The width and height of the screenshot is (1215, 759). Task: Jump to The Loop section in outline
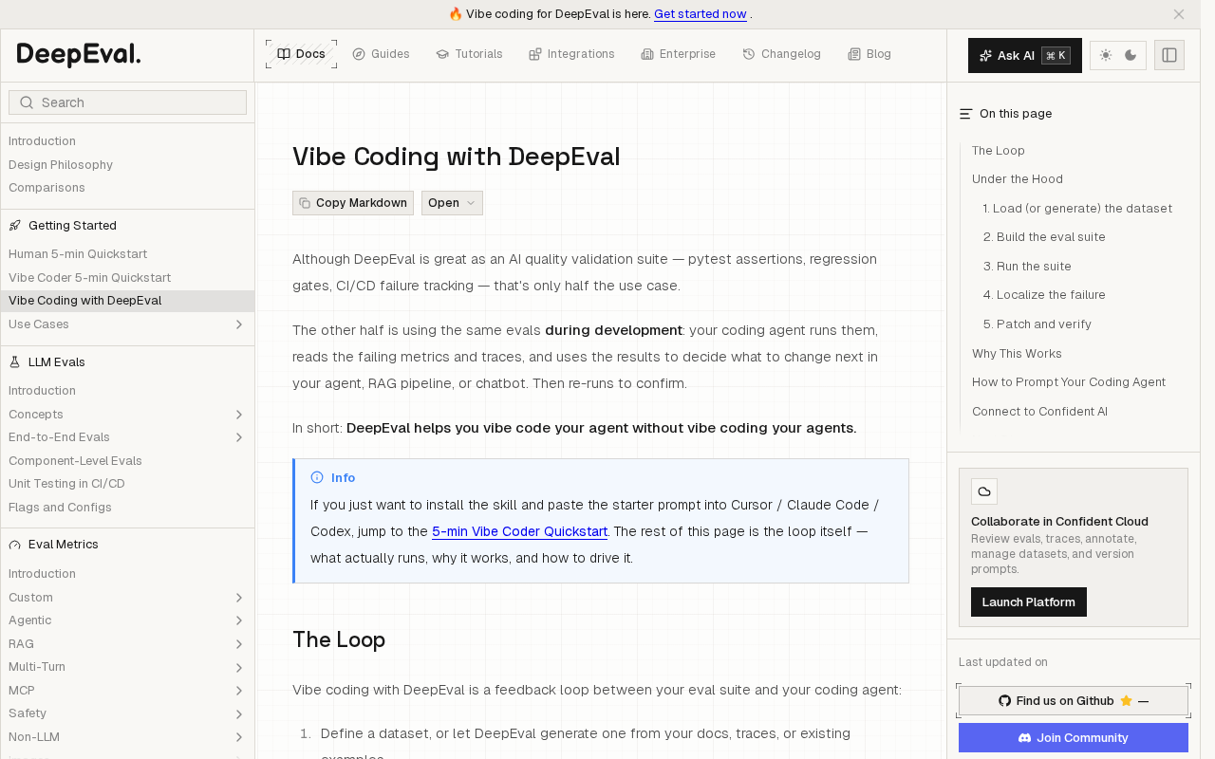pos(999,151)
